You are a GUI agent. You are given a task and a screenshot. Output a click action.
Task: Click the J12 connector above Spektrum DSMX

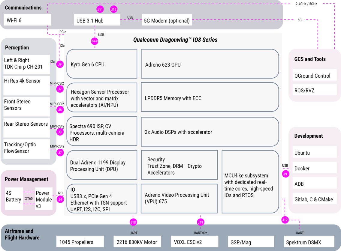coord(285,220)
